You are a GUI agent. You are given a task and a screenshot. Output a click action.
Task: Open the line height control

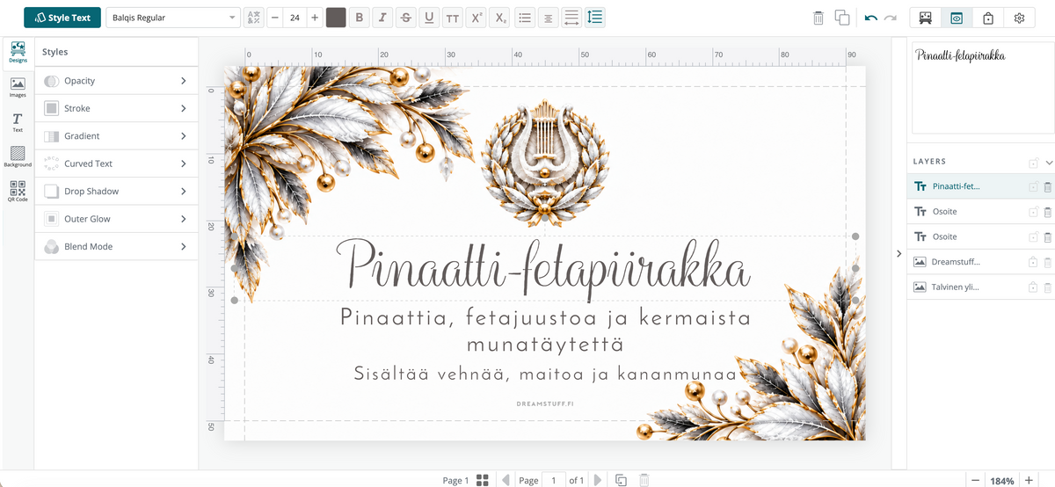coord(595,18)
